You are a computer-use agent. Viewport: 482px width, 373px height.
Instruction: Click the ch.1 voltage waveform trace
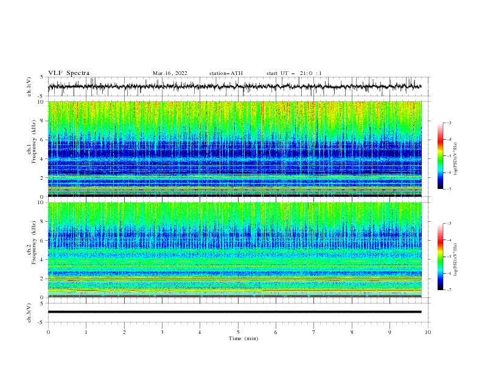point(234,87)
